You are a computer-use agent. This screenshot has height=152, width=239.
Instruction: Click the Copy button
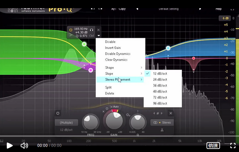(x=122, y=9)
